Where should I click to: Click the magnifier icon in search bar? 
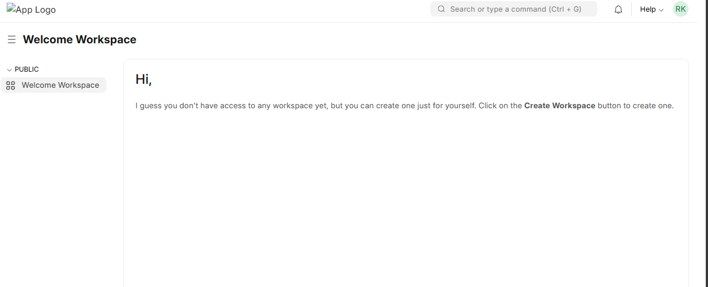point(441,9)
